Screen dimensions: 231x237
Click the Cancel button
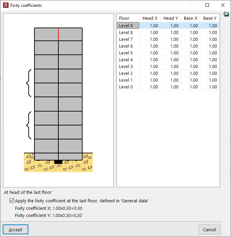[x=209, y=230]
